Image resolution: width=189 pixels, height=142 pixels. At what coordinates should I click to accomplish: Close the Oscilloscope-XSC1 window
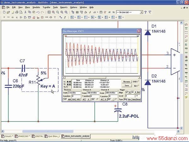click(139, 31)
